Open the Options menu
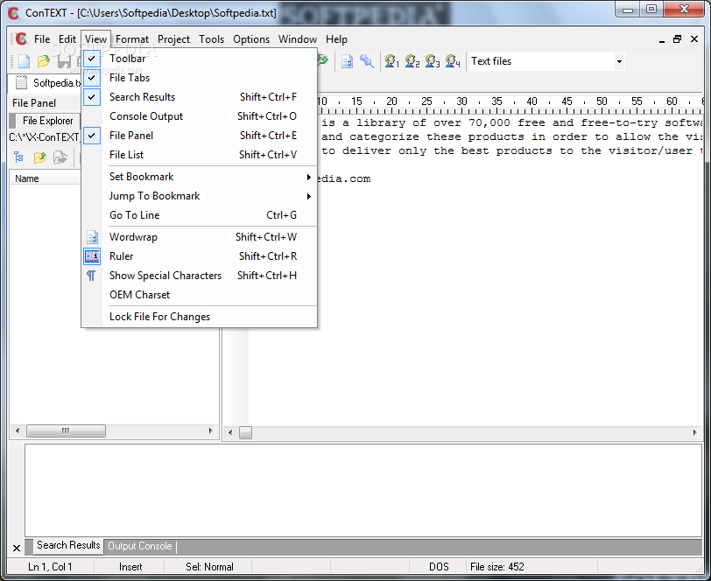The height and width of the screenshot is (581, 711). pyautogui.click(x=251, y=39)
